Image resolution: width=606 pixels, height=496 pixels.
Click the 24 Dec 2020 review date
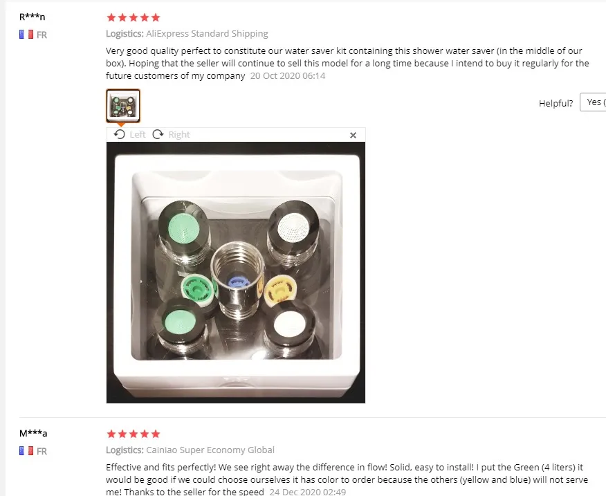coord(307,492)
